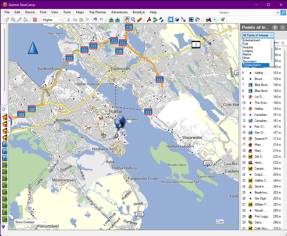This screenshot has width=287, height=236.
Task: Choose Marine from category list
Action: click(x=256, y=54)
